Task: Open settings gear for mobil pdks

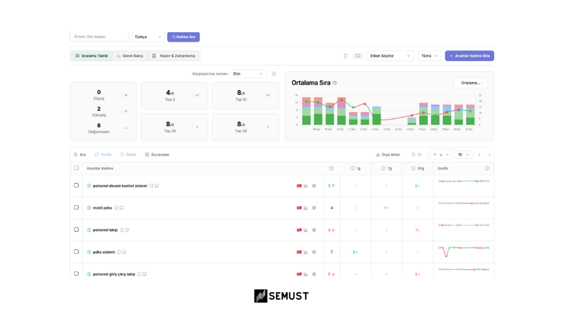Action: tap(314, 208)
